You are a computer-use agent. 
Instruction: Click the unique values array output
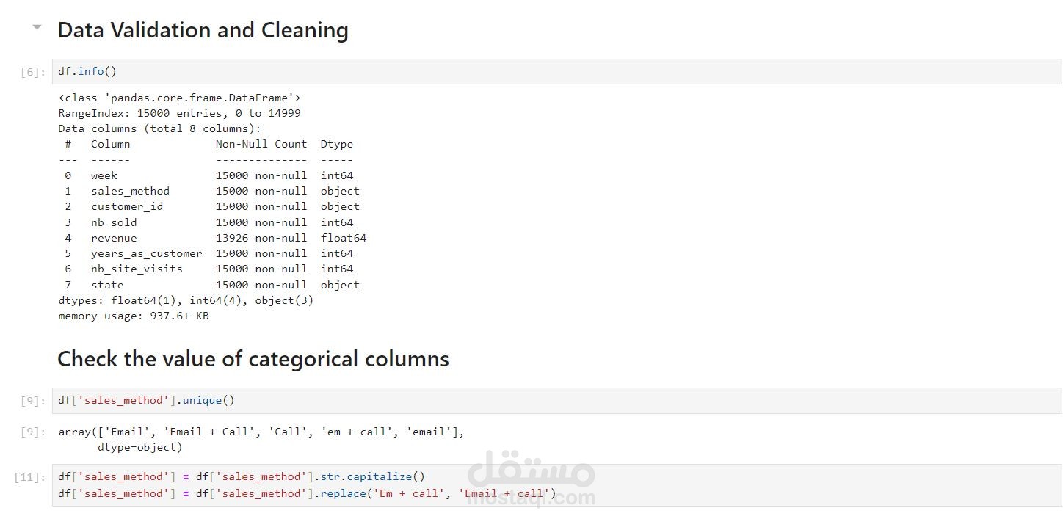tap(261, 432)
